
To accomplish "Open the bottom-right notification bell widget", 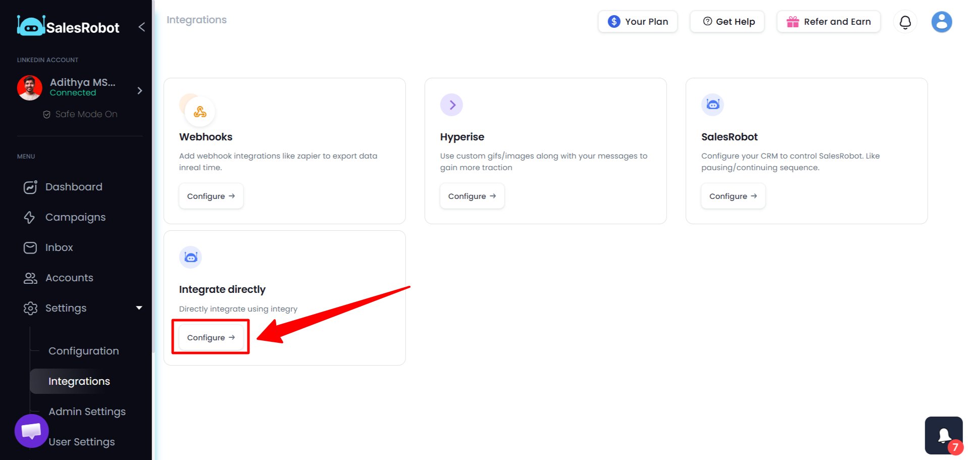I will [943, 435].
